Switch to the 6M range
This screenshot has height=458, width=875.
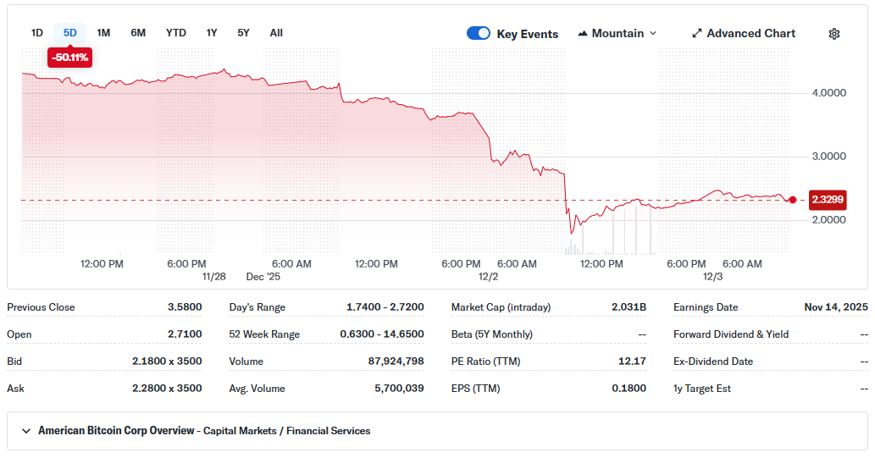click(138, 33)
